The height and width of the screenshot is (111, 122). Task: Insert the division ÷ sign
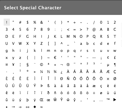(94, 93)
